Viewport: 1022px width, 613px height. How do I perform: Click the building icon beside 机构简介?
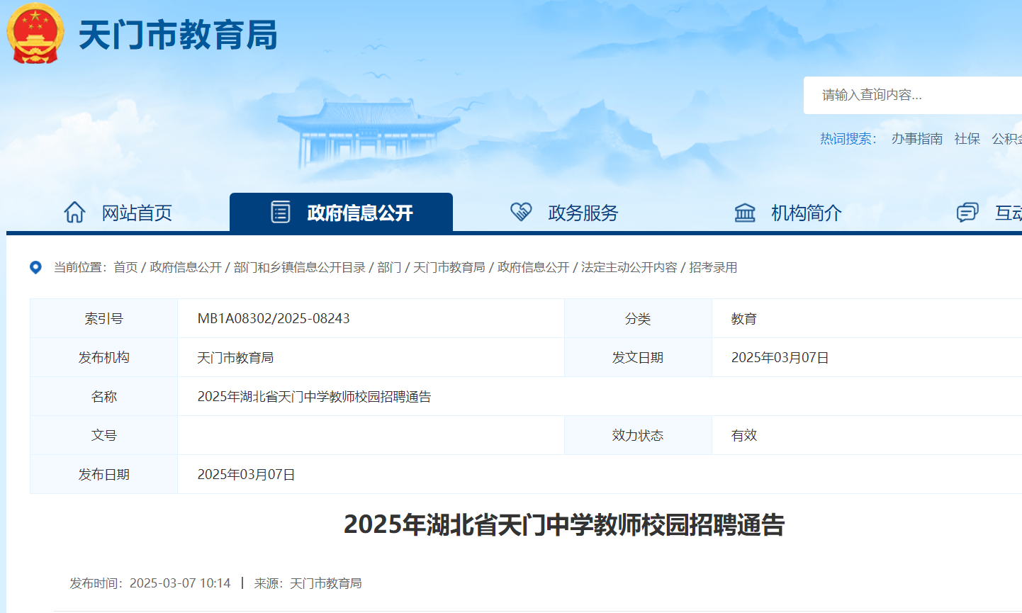click(745, 212)
